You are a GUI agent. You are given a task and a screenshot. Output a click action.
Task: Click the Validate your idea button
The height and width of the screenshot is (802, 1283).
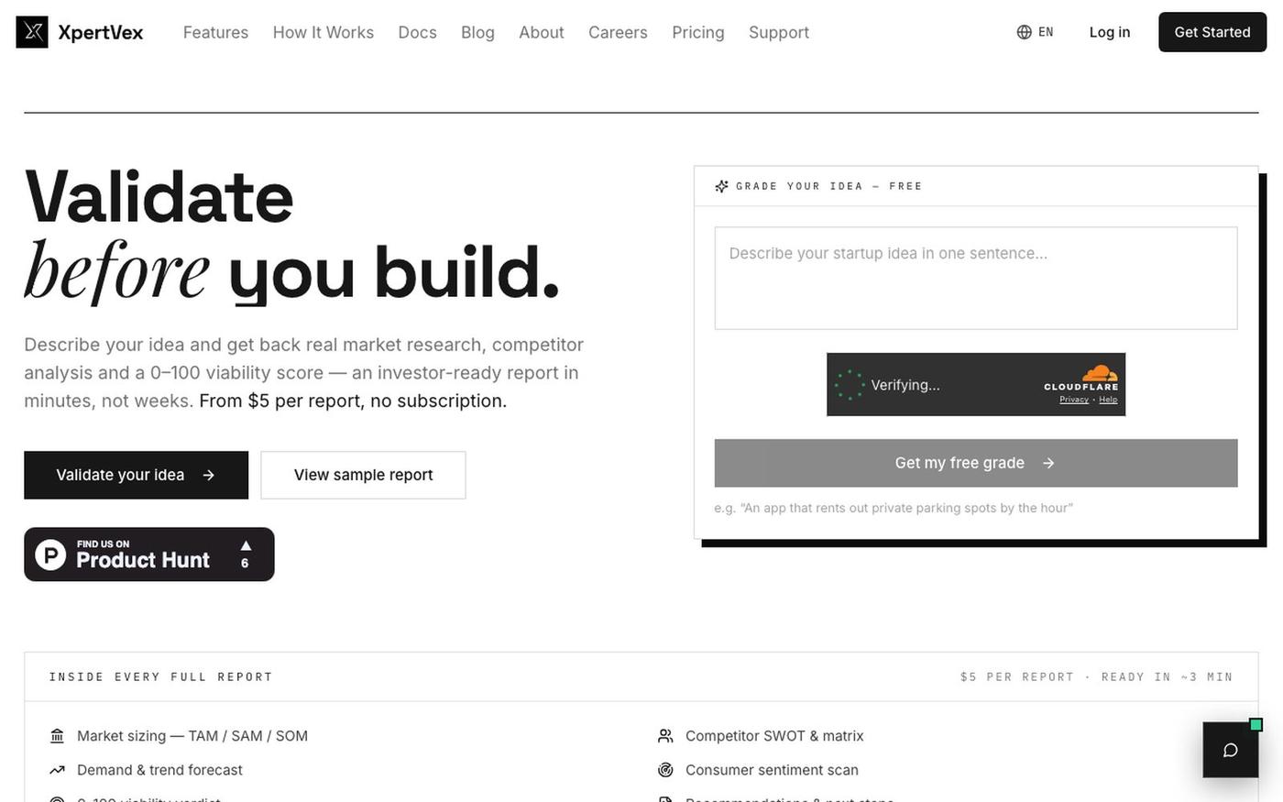point(136,475)
